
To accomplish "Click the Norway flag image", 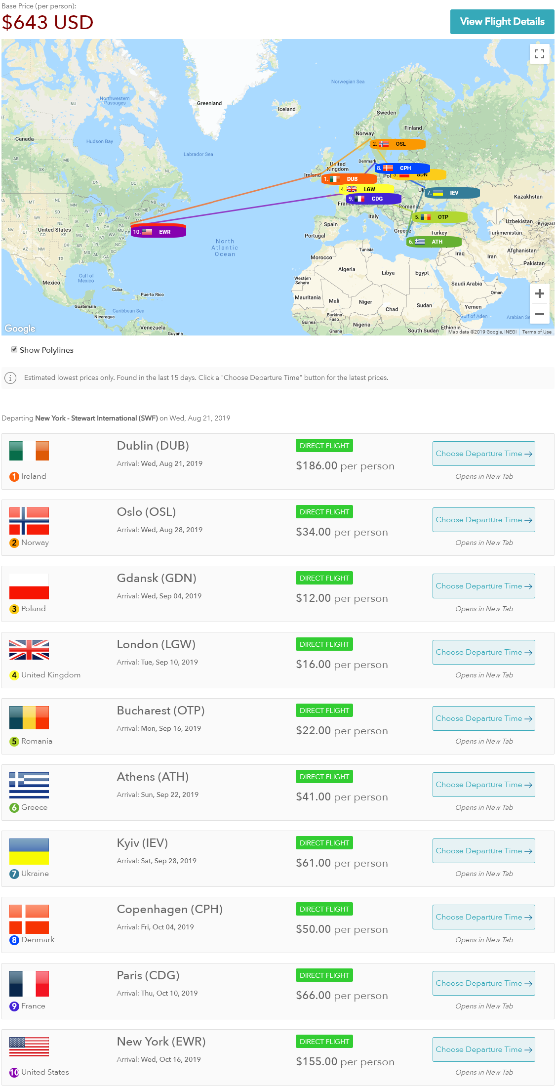I will coord(29,521).
